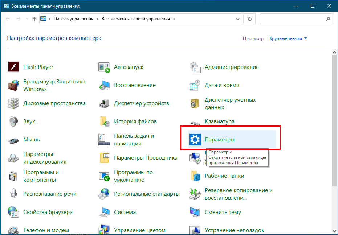The width and height of the screenshot is (338, 235).
Task: Click the Клавиатура keyboard icon
Action: 195,123
